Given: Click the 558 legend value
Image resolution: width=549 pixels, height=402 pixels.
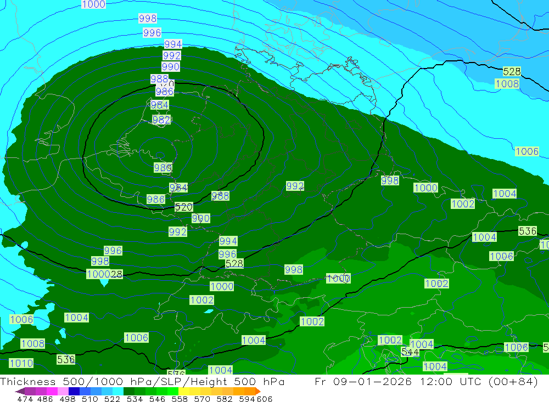Looking at the screenshot, I should (x=180, y=399).
